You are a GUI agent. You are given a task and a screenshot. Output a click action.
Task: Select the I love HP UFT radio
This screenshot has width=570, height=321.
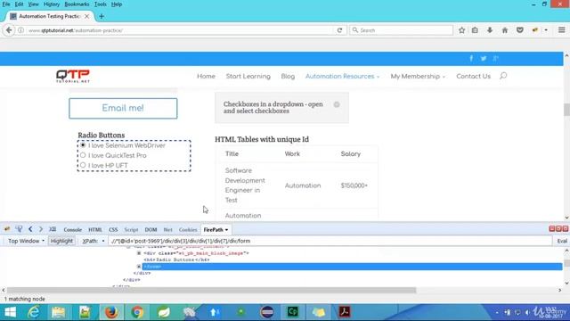[83, 165]
